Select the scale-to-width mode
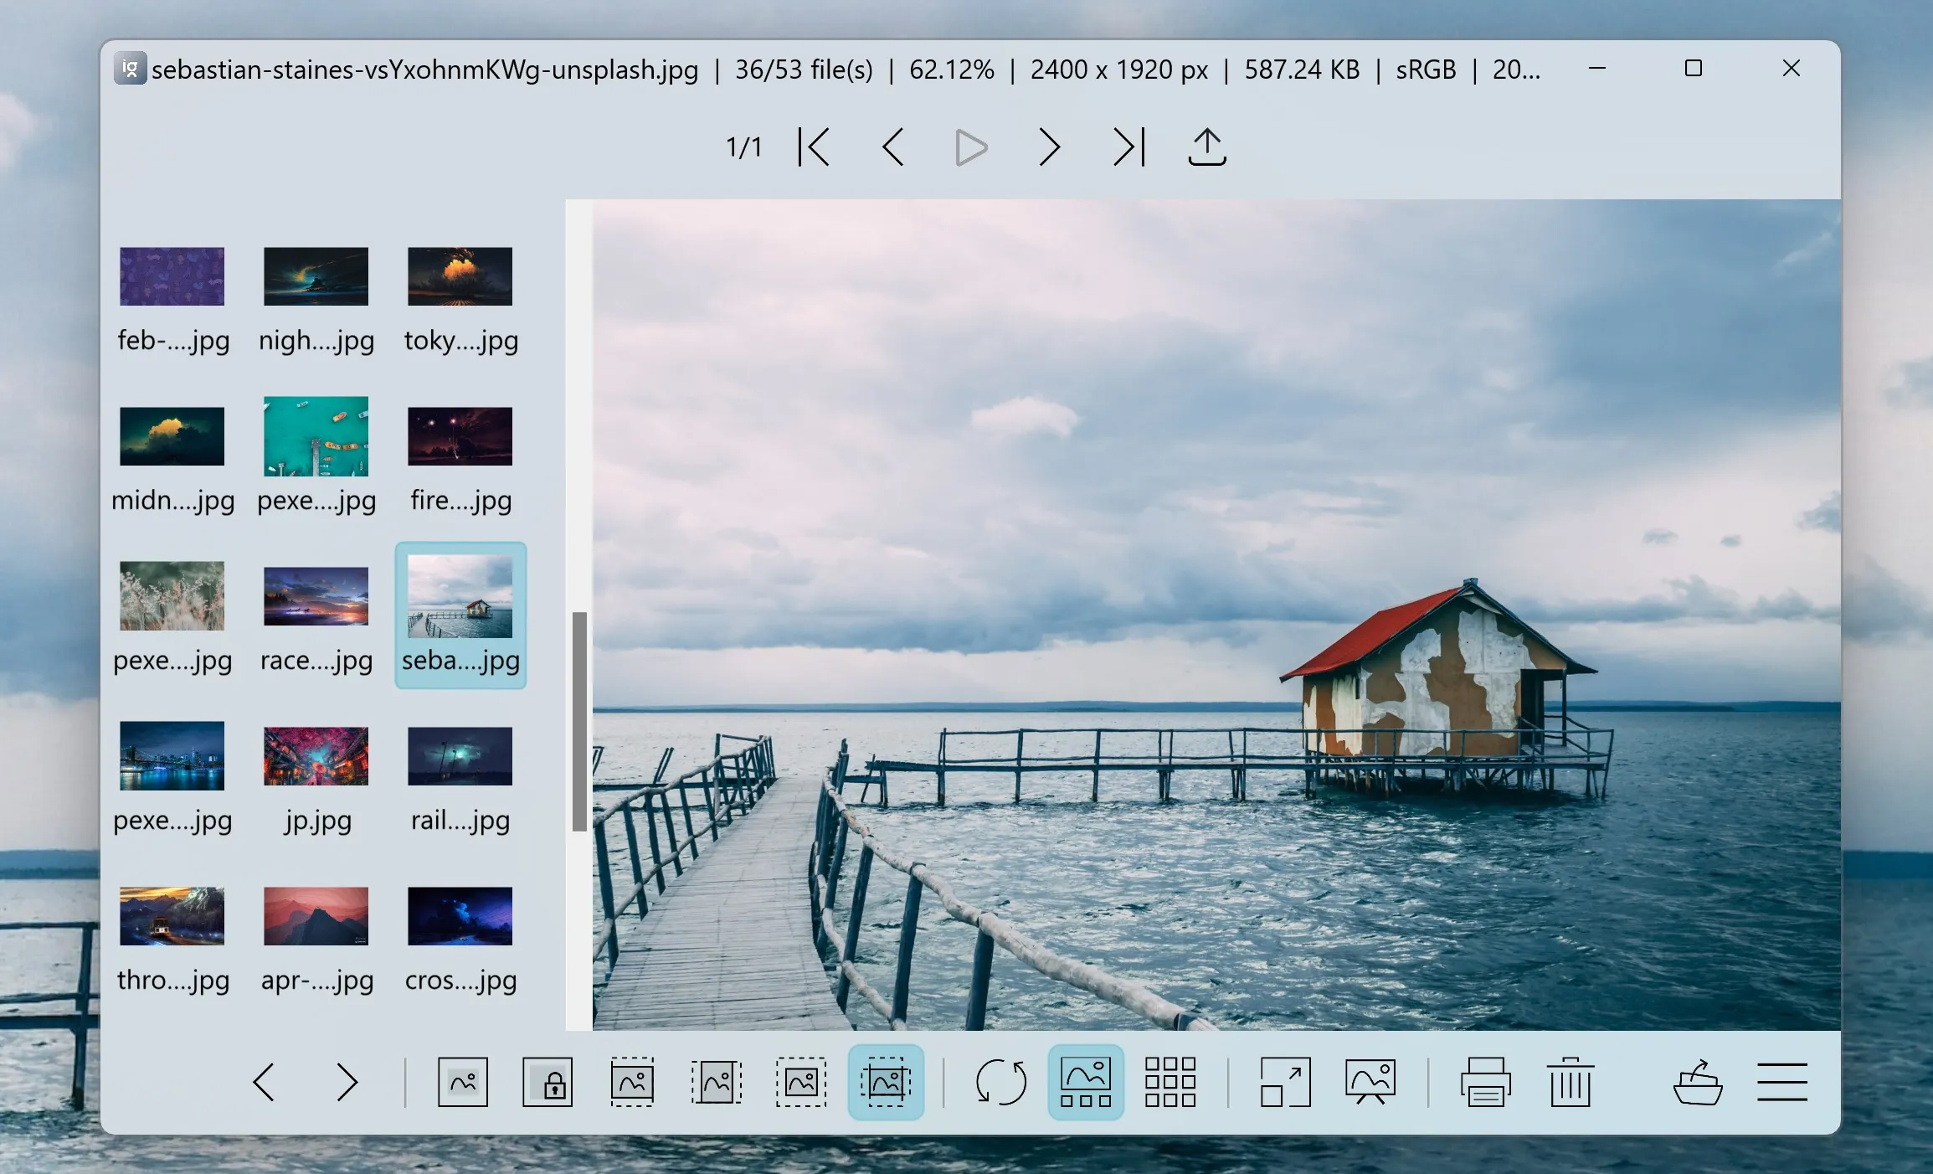Viewport: 1933px width, 1174px height. point(633,1082)
